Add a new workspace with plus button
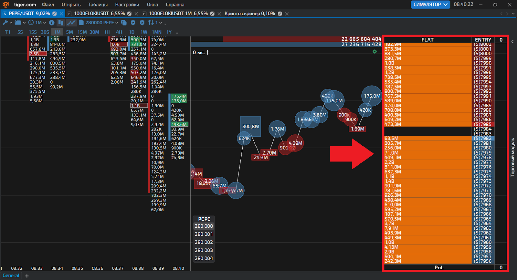517x280 pixels. coord(27,276)
